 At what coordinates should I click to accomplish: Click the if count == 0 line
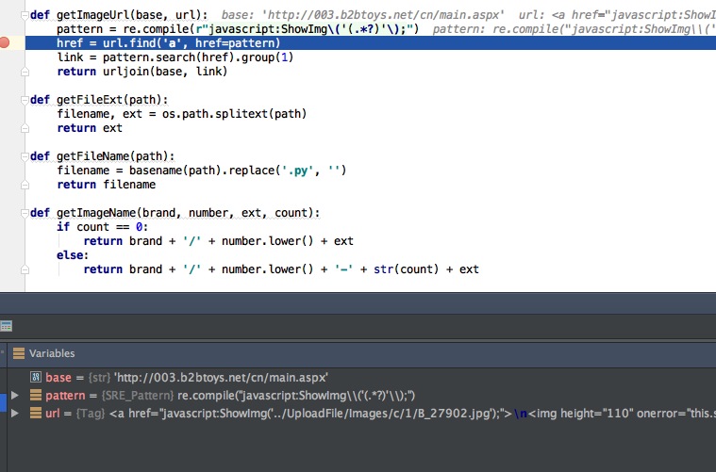click(102, 227)
